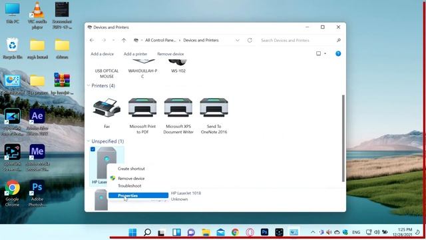Open the Recycle Bin desktop icon
This screenshot has width=426, height=240.
point(13,49)
